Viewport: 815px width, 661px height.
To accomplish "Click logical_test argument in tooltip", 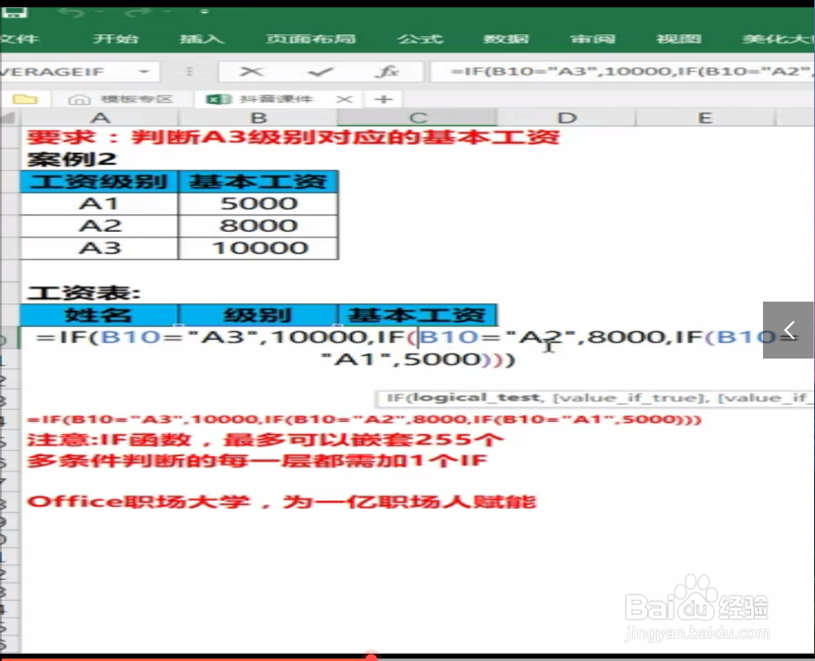I will pyautogui.click(x=477, y=398).
